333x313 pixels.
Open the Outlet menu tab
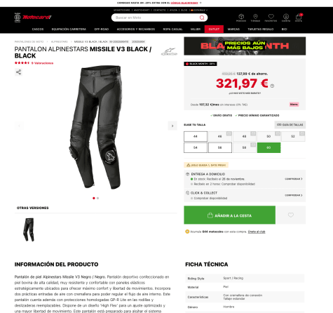[214, 29]
